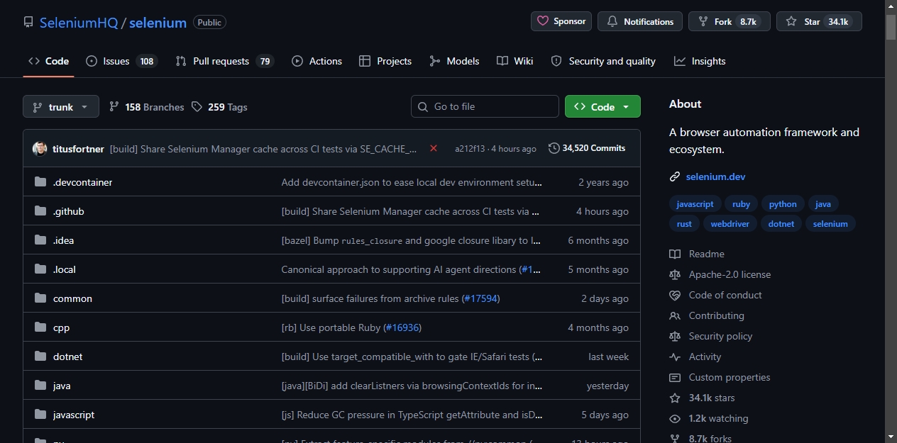Toggle Star for the selenium repository
The width and height of the screenshot is (897, 443).
click(819, 21)
